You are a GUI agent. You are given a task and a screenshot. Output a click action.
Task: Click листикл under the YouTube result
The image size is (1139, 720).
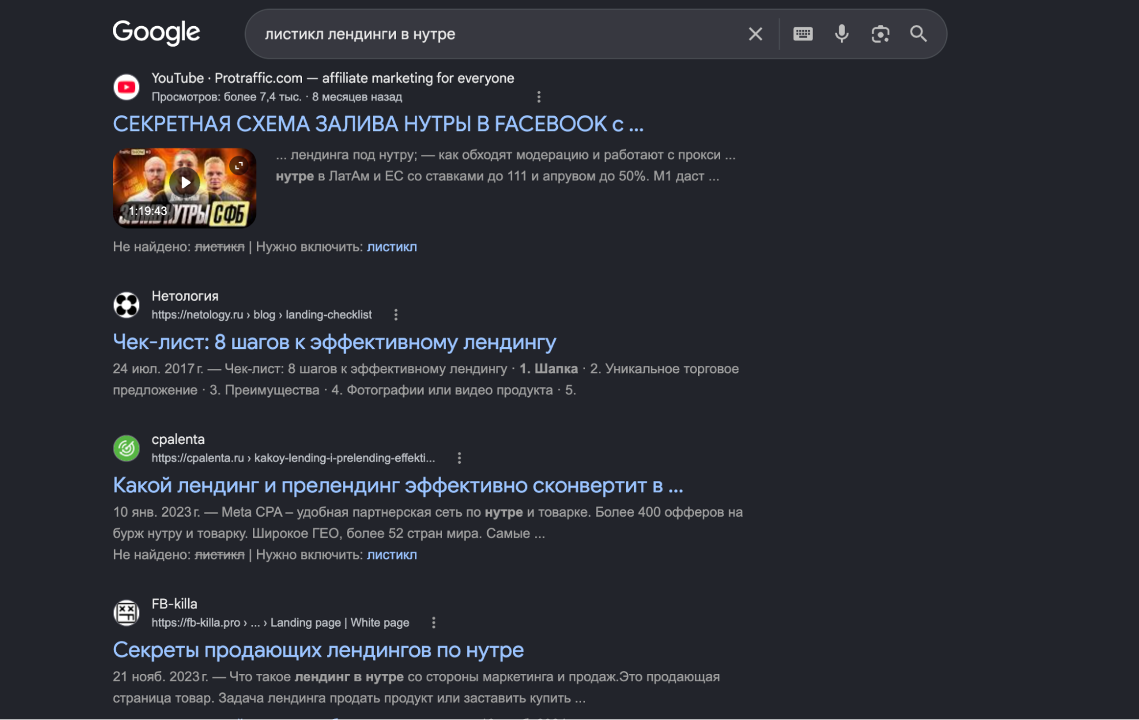point(392,247)
